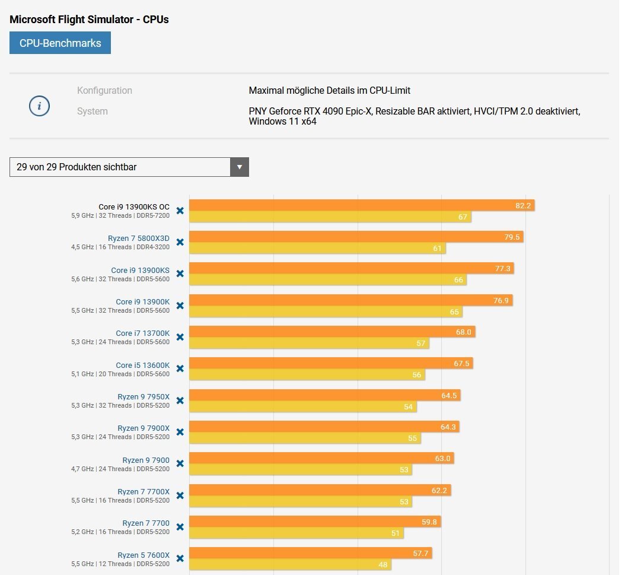Hide Ryzen 5 7600X using its X icon
This screenshot has height=575, width=631.
[x=180, y=559]
